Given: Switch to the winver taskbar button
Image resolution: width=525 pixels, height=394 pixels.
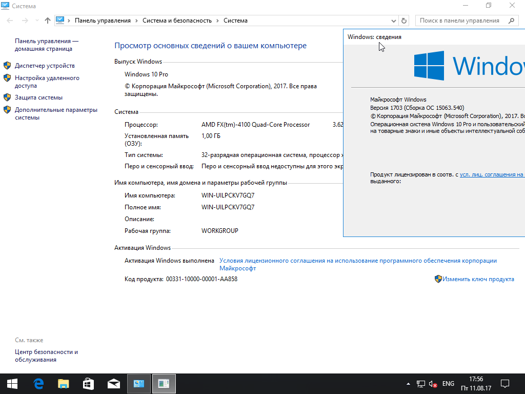Looking at the screenshot, I should 164,384.
